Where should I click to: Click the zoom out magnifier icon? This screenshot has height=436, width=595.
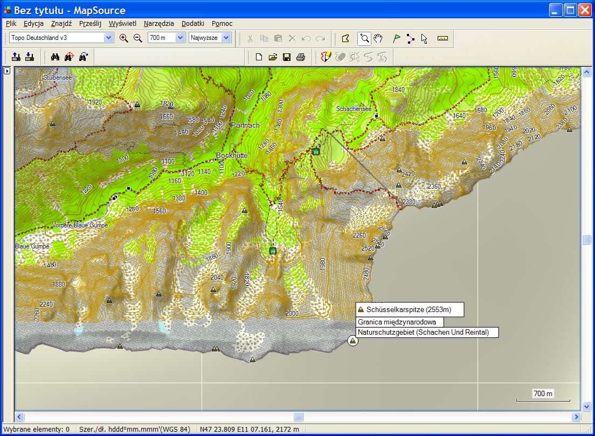coord(138,38)
